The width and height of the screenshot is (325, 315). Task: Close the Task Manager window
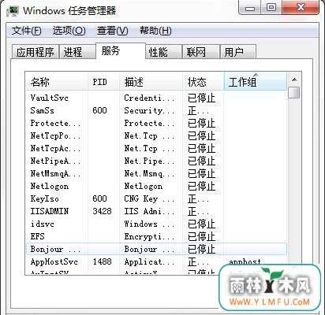click(x=301, y=8)
